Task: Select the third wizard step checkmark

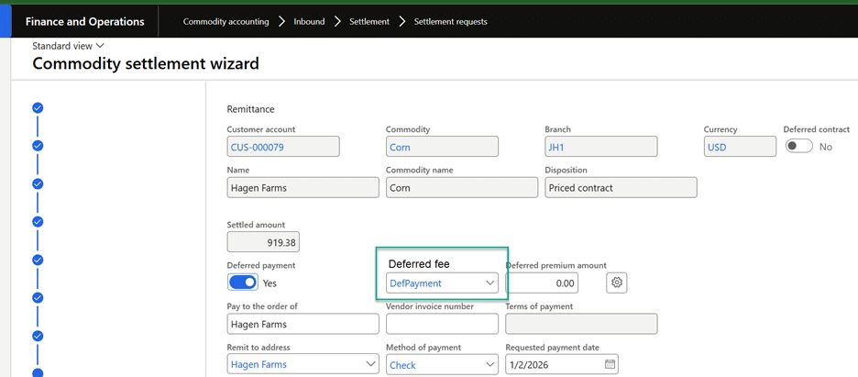Action: (38, 183)
